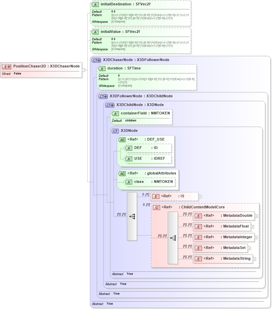
Task: Click the E+ icon of PositionChaser2D
Action: click(x=6, y=67)
